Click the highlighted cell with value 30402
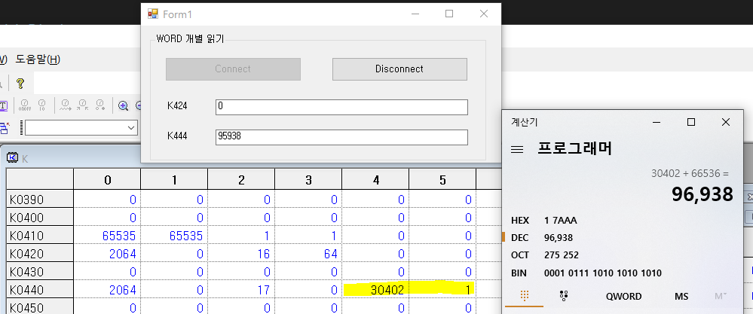 coord(375,290)
